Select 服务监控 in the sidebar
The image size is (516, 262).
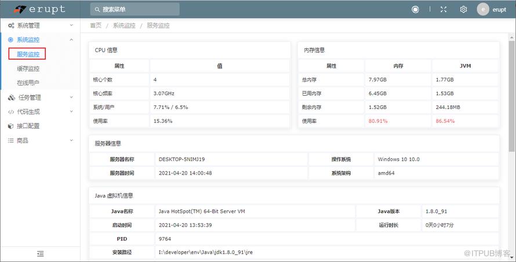pyautogui.click(x=28, y=54)
